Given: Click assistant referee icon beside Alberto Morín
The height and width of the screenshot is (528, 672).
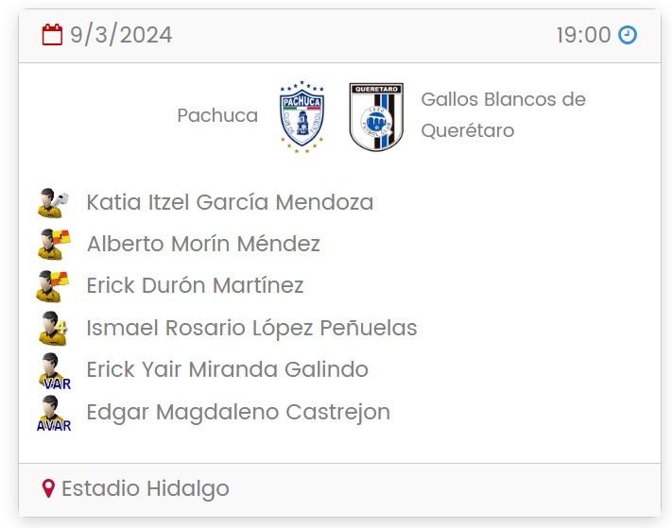Looking at the screenshot, I should coord(53,245).
